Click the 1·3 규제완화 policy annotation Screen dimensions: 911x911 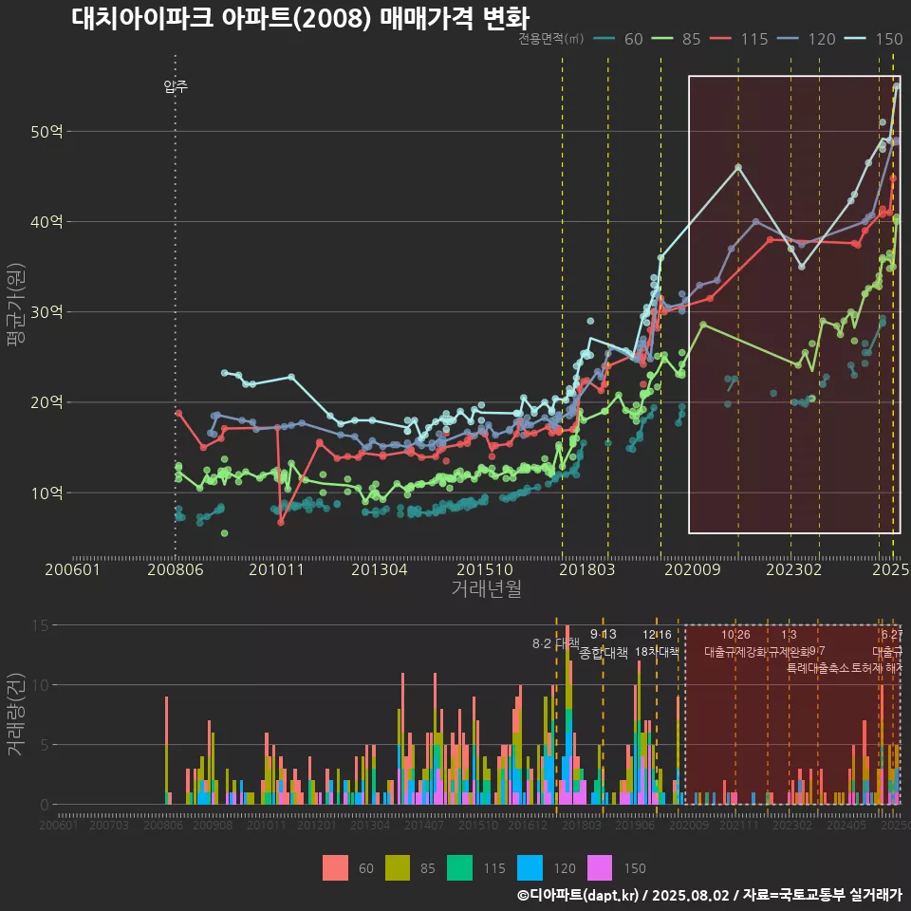[x=789, y=643]
